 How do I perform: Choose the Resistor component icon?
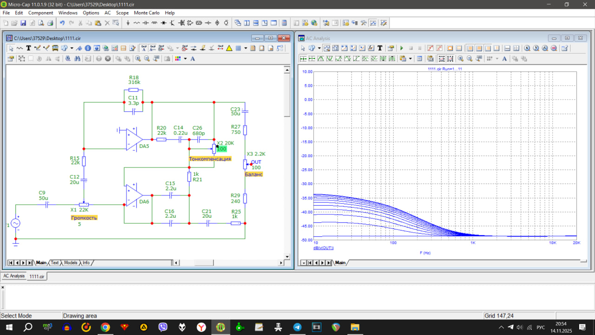(137, 23)
